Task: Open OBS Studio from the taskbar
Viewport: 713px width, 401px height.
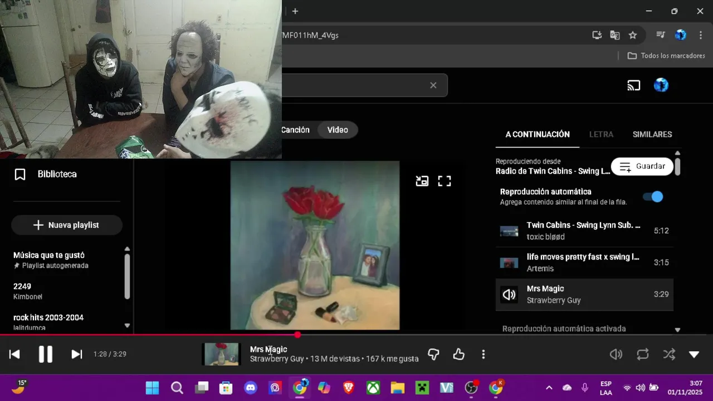Action: (x=471, y=388)
